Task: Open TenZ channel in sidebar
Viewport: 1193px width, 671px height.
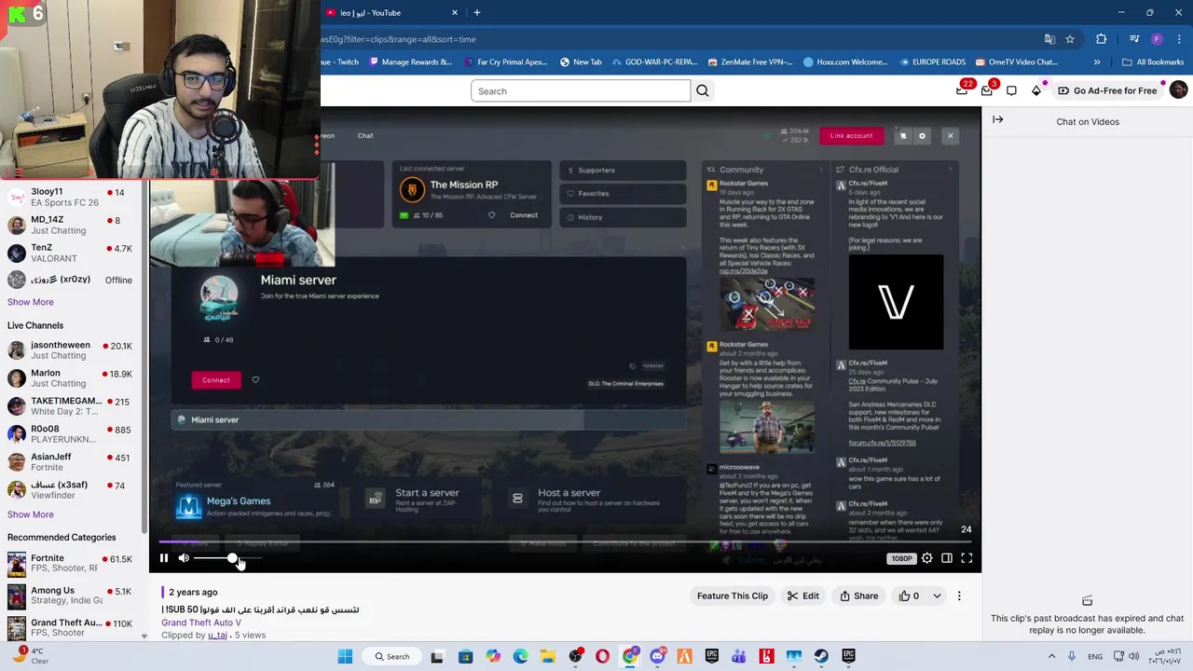Action: click(70, 253)
